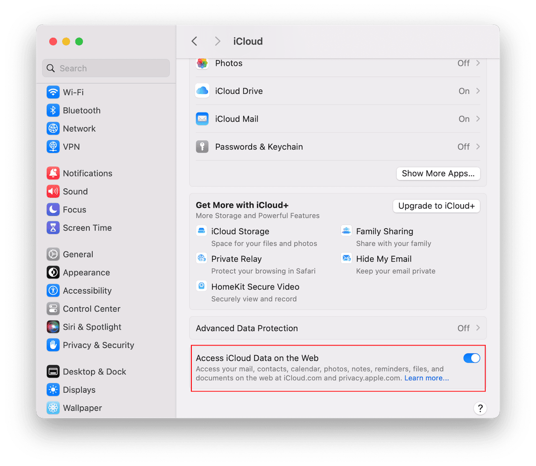Viewport: 536px width, 466px height.
Task: Select the iCloud Mail envelope icon
Action: [x=202, y=119]
